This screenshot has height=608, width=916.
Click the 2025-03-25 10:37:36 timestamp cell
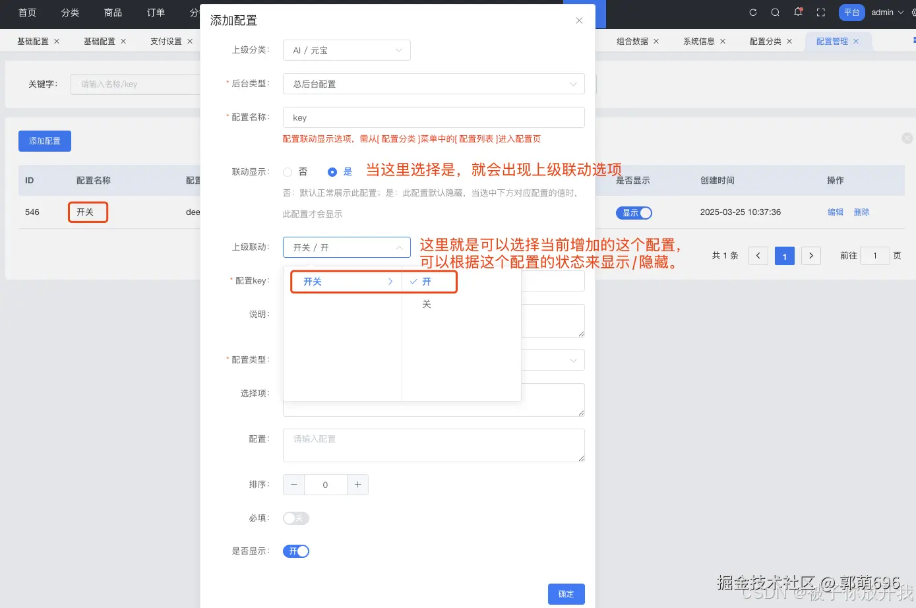[x=741, y=212]
